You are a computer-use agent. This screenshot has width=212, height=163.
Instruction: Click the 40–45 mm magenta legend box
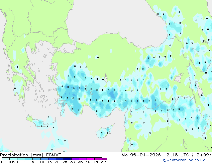pos(91,159)
